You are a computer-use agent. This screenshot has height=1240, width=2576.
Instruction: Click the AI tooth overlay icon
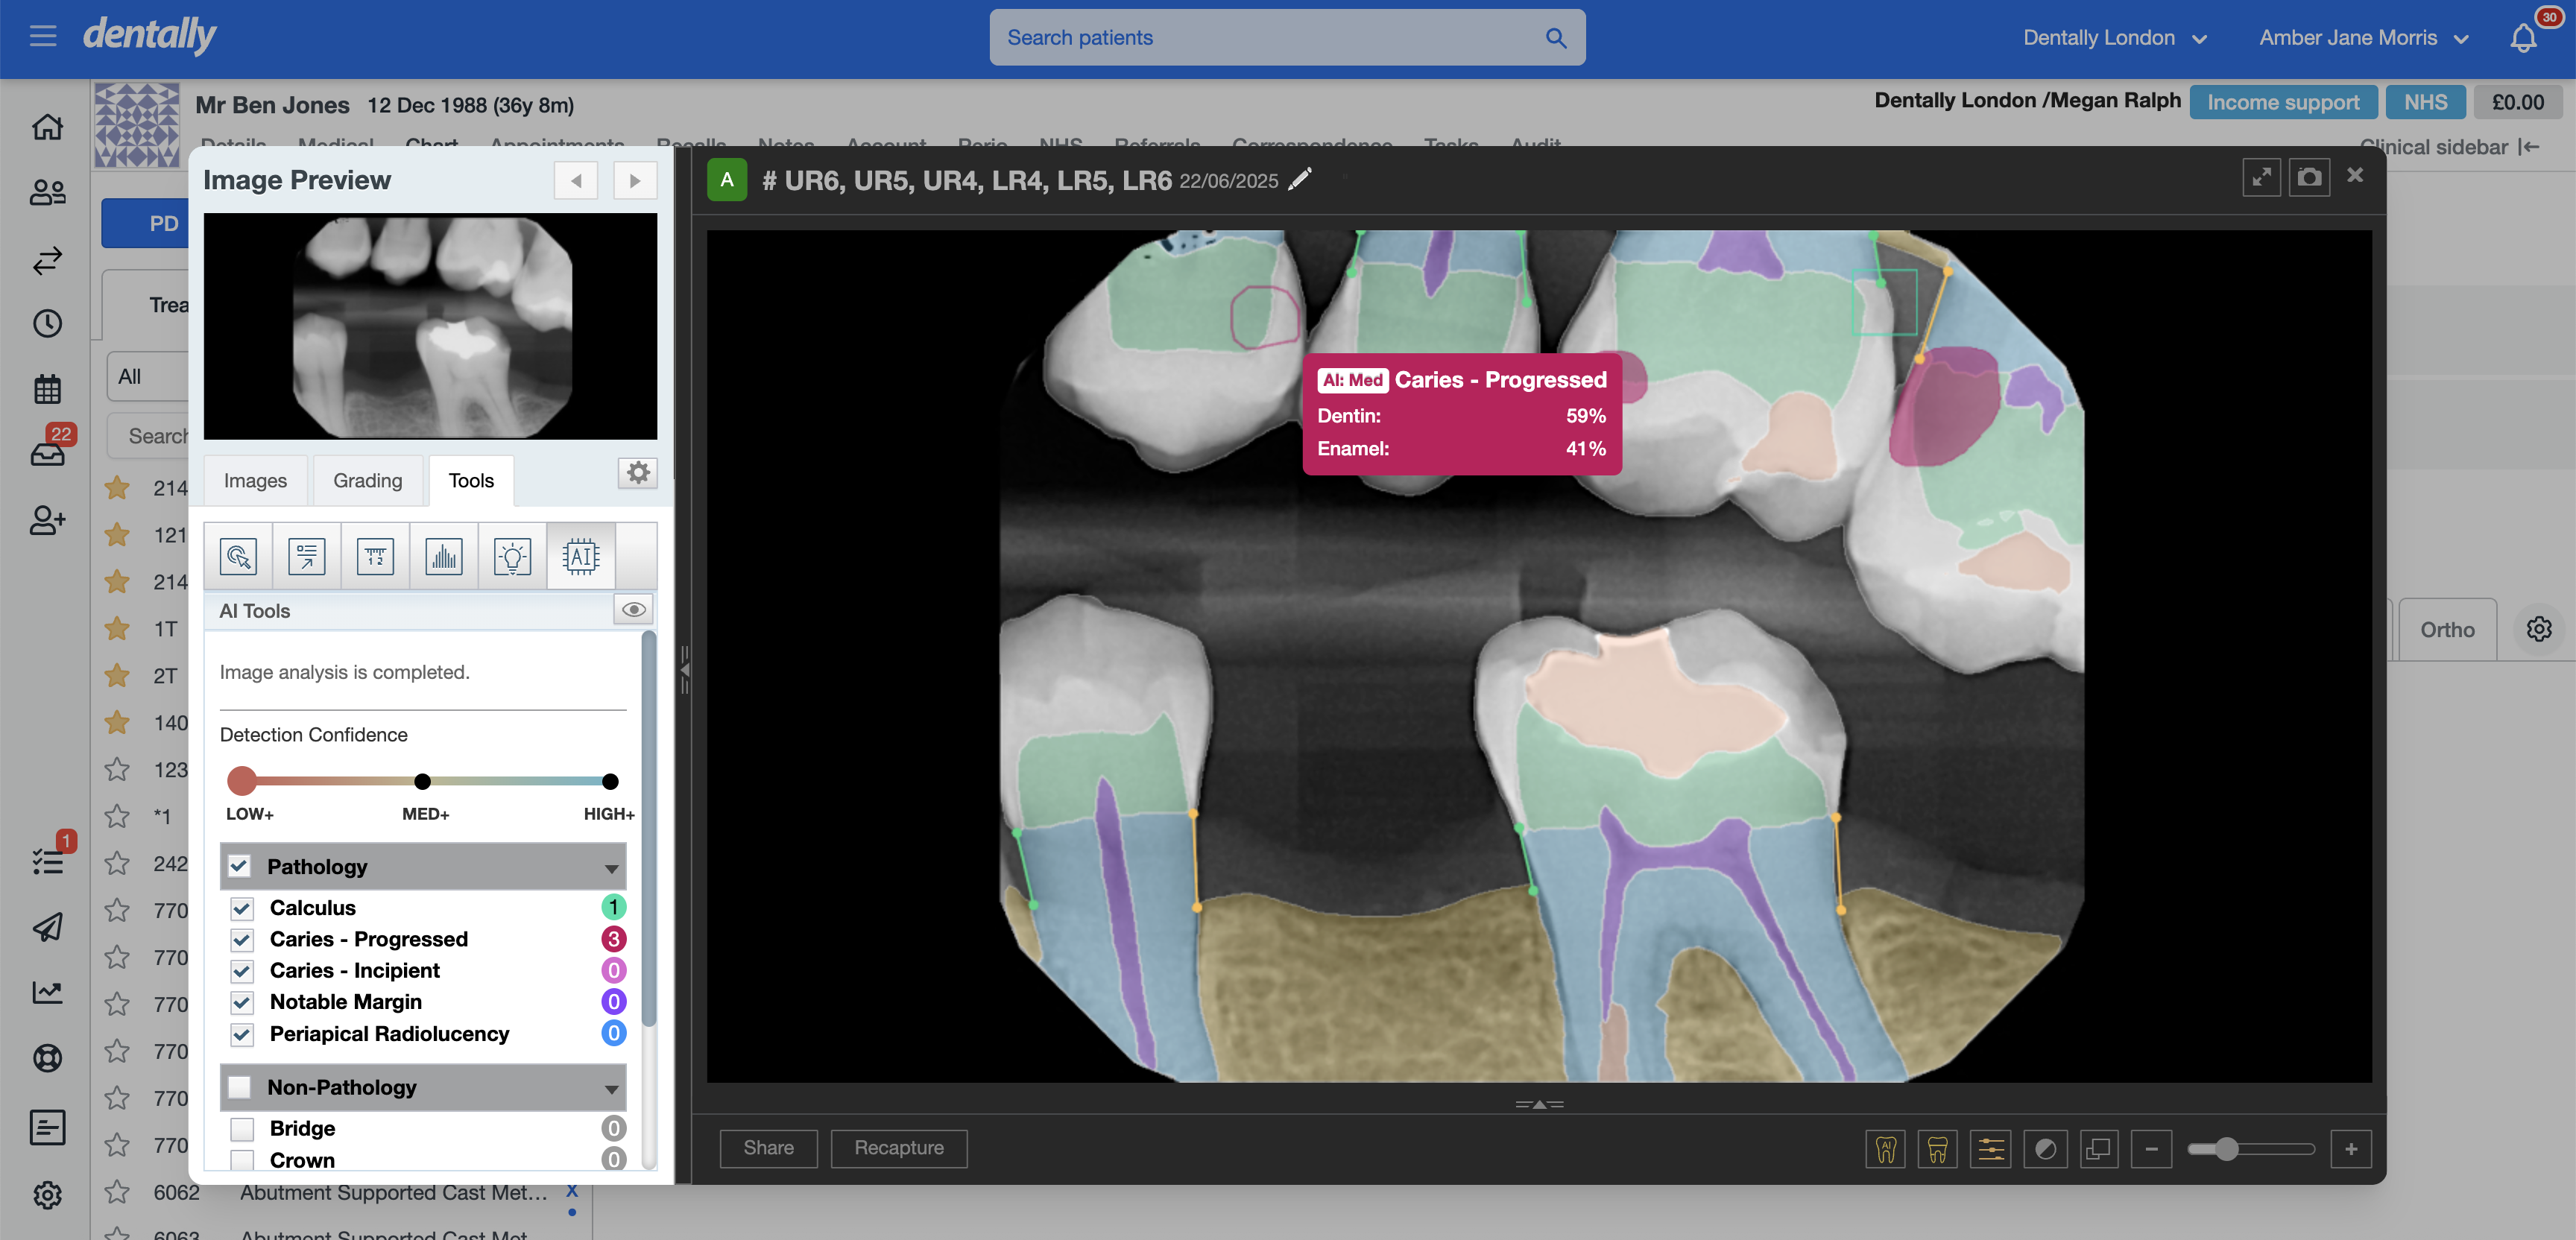1885,1149
